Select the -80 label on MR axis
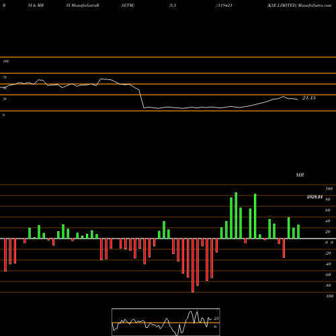The height and width of the screenshot is (336, 336). point(328,286)
